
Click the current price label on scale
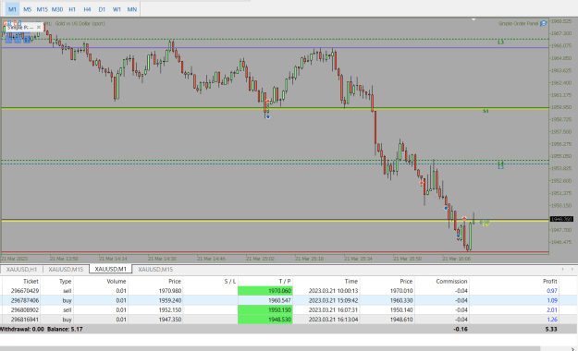coord(561,219)
